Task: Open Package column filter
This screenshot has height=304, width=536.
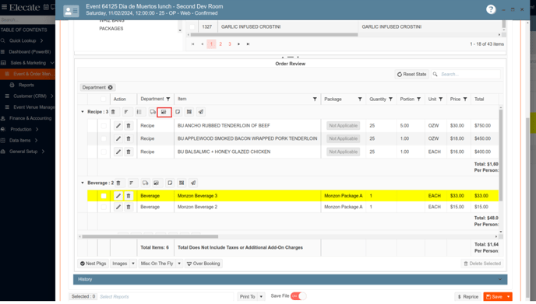Action: click(360, 100)
